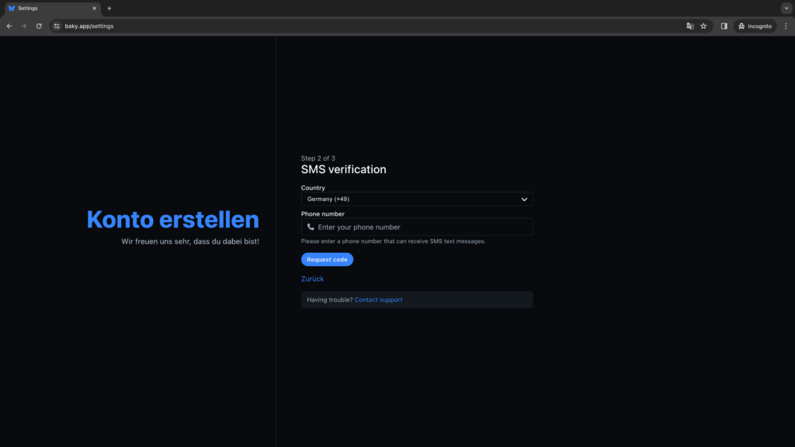Open the tab search dropdown arrow

click(x=786, y=8)
